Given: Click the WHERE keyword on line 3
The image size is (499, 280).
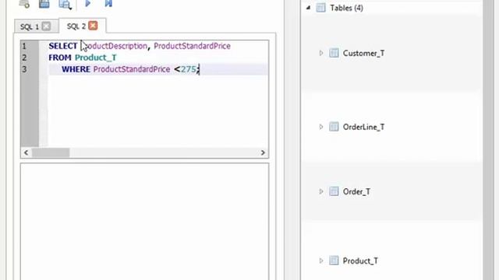Looking at the screenshot, I should click(x=76, y=69).
